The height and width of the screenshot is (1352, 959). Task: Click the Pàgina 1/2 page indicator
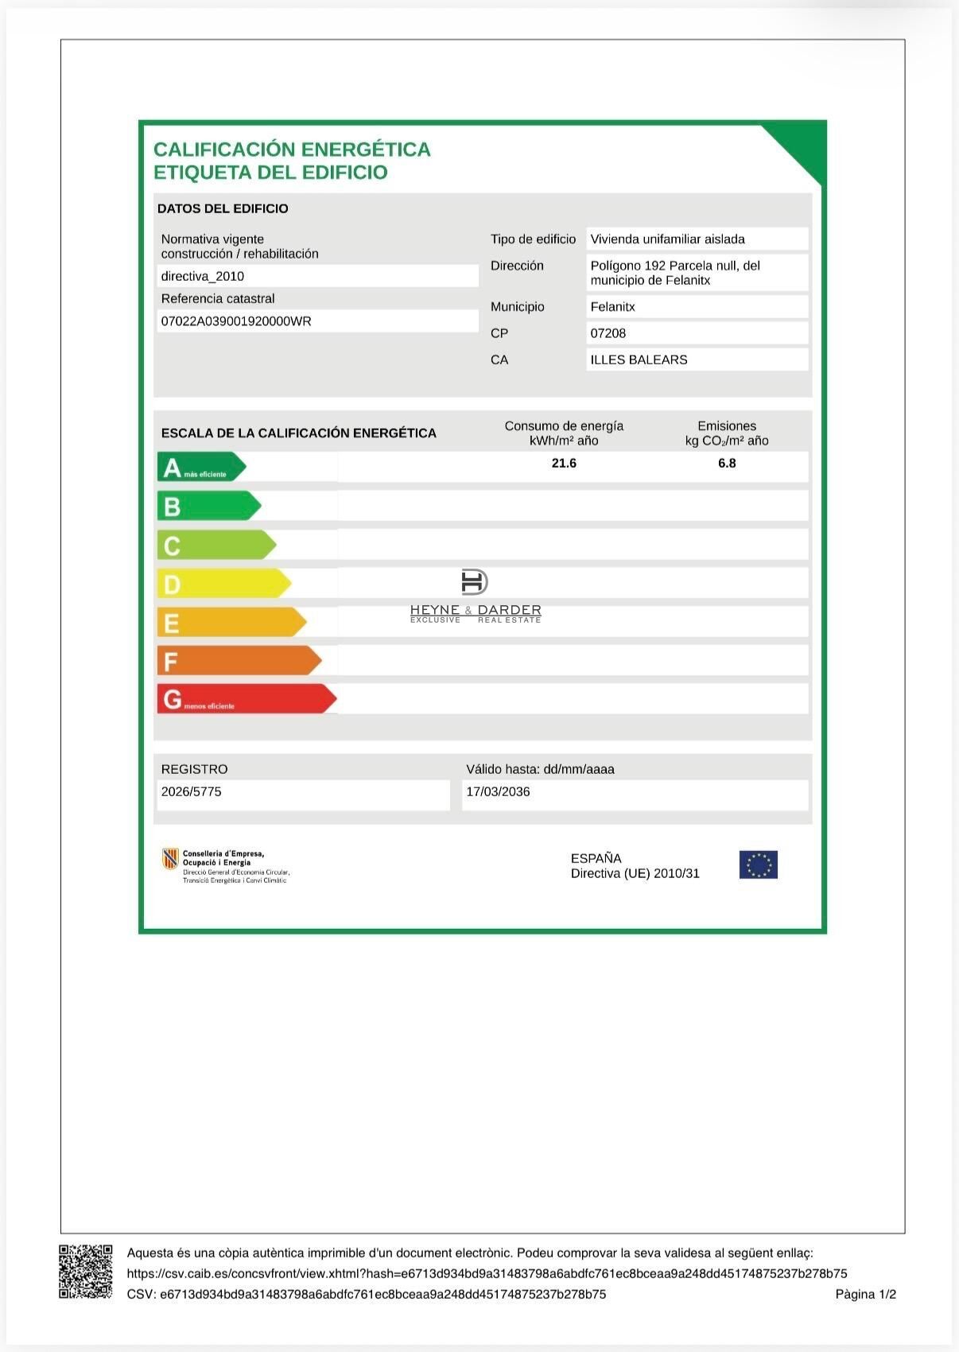[865, 1294]
